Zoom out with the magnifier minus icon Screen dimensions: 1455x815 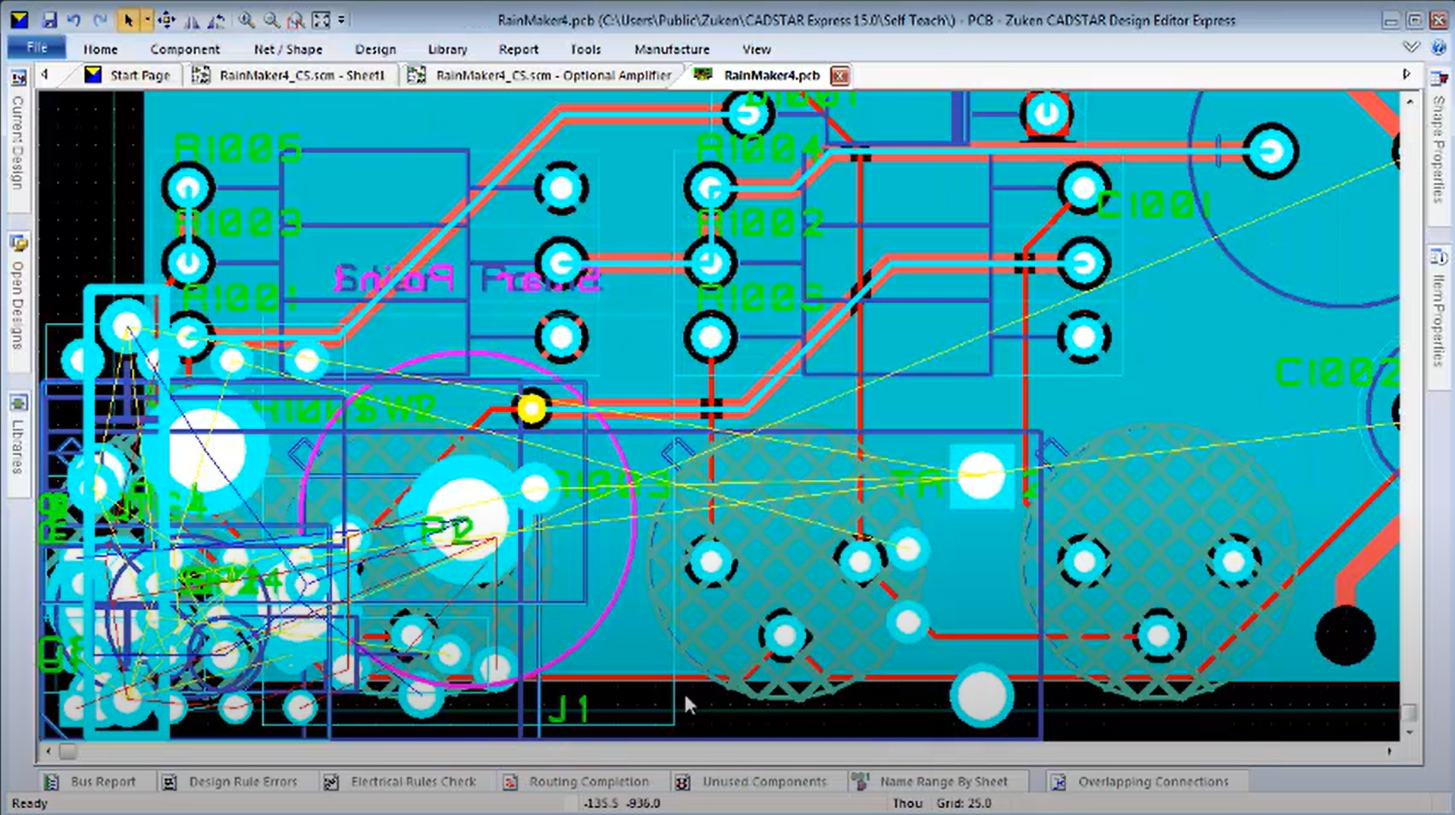point(271,20)
